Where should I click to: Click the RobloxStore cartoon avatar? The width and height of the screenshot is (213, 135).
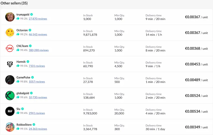(10, 127)
